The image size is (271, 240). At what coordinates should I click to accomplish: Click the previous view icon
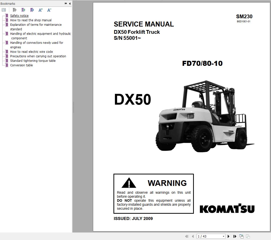coord(241,236)
